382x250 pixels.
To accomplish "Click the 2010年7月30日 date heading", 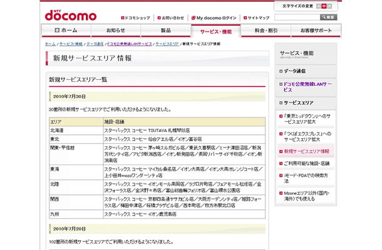I will coord(70,96).
